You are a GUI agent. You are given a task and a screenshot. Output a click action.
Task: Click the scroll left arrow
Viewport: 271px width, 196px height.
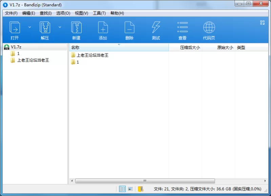point(72,181)
